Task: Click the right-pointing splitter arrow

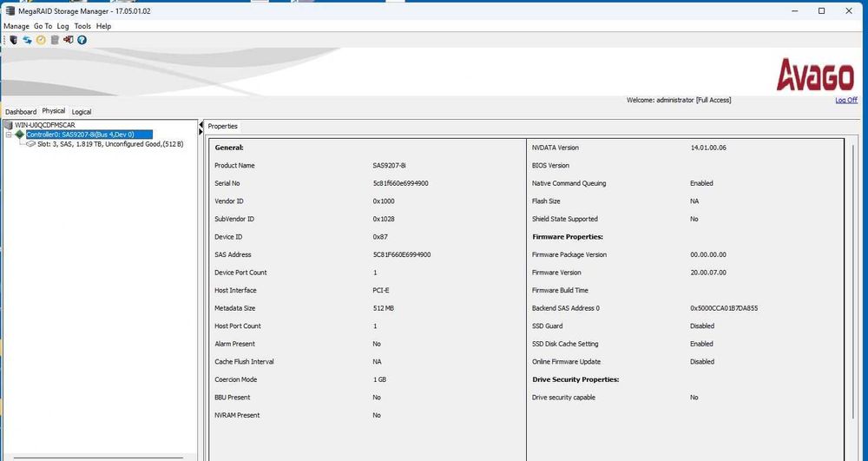Action: pos(201,132)
